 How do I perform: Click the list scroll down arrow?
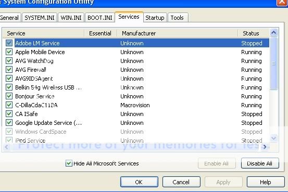point(273,138)
